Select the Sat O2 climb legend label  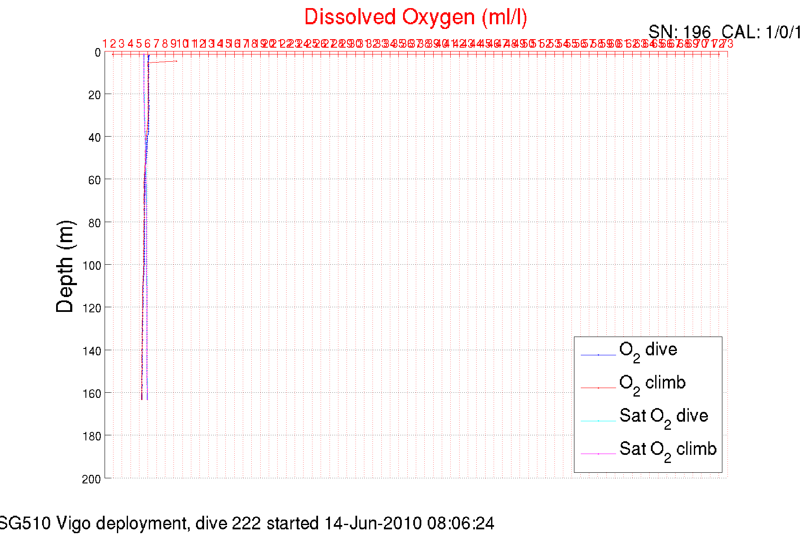point(668,449)
